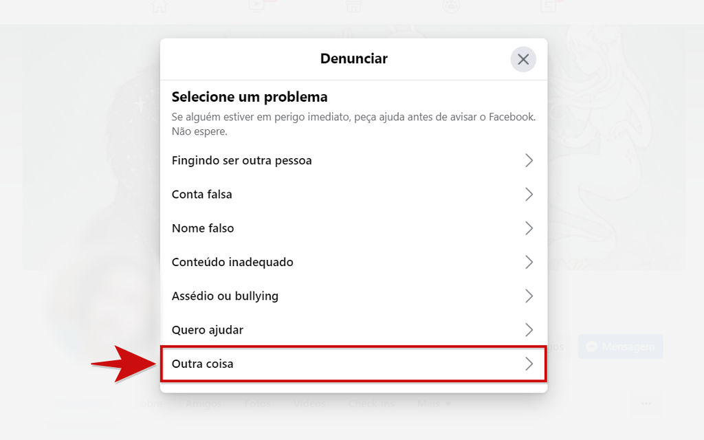The height and width of the screenshot is (440, 704).
Task: Open the faded Groups icon in top bar
Action: [x=450, y=5]
